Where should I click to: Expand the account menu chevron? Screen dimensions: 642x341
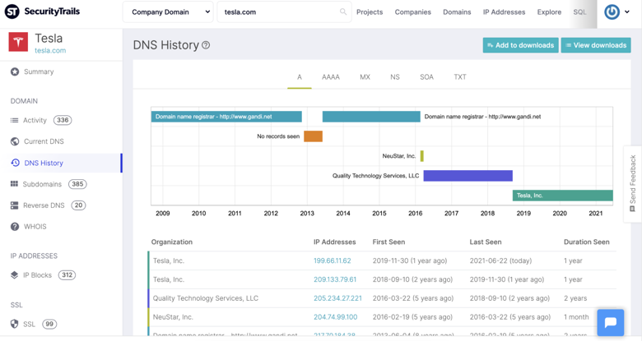pyautogui.click(x=627, y=12)
